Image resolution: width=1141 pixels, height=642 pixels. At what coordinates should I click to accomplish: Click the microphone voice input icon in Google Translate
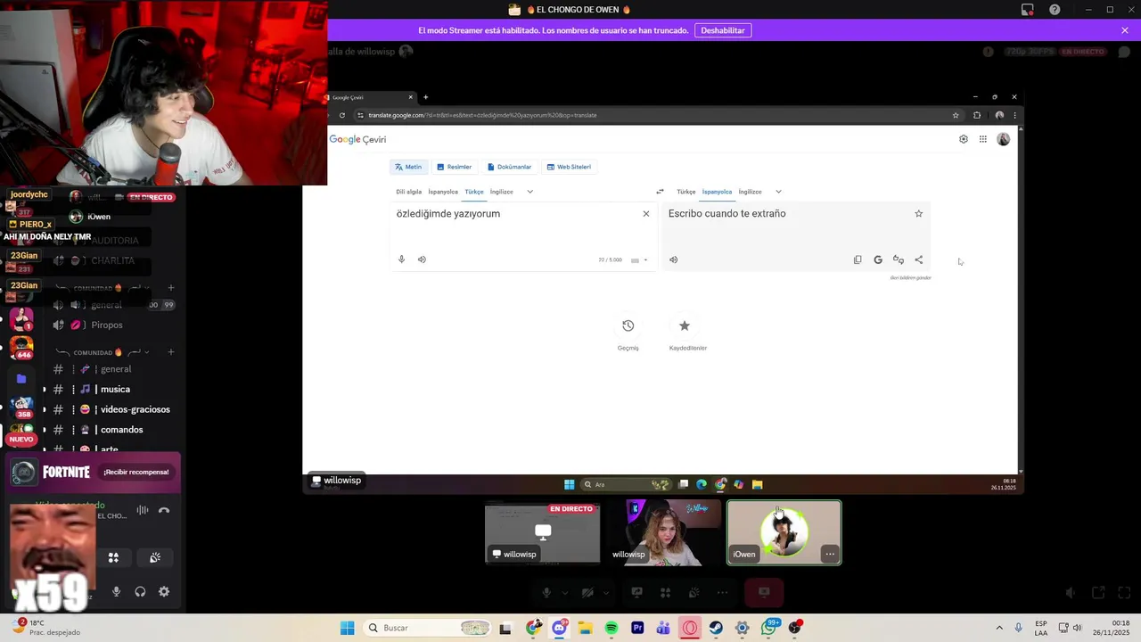401,259
